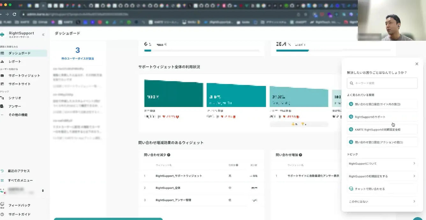
Task: Select RightSupport_サポートウィジェット row
Action: (201, 176)
